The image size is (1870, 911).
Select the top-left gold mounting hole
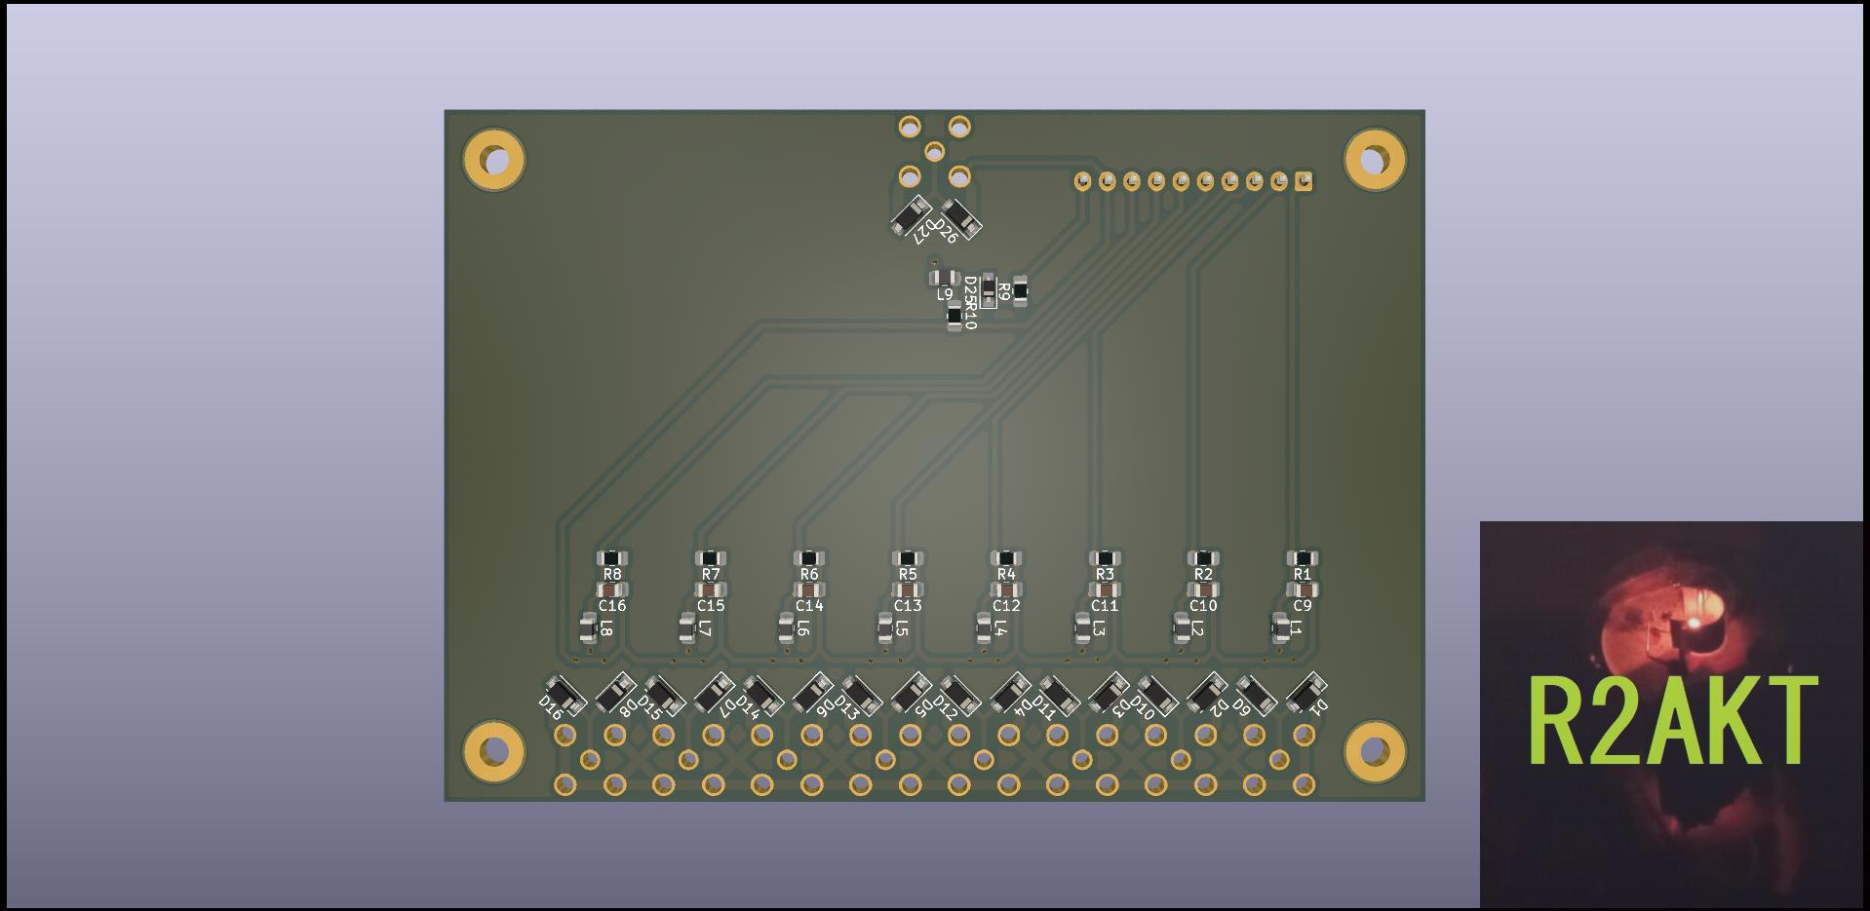(x=494, y=159)
